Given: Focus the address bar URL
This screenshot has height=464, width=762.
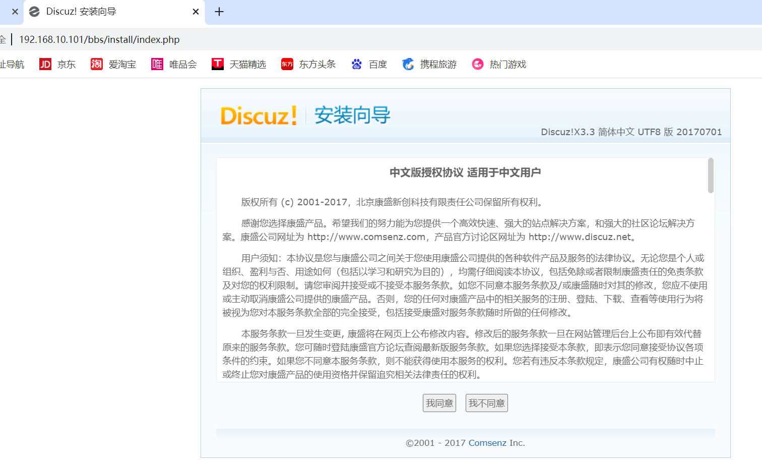Looking at the screenshot, I should (99, 39).
